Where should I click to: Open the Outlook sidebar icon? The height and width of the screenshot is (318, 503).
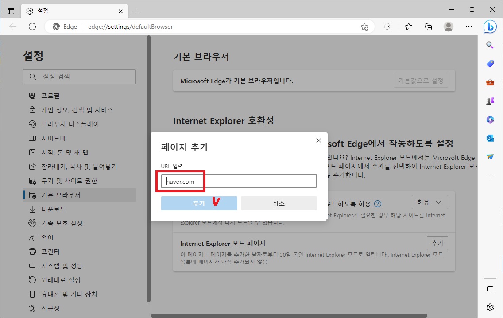490,138
